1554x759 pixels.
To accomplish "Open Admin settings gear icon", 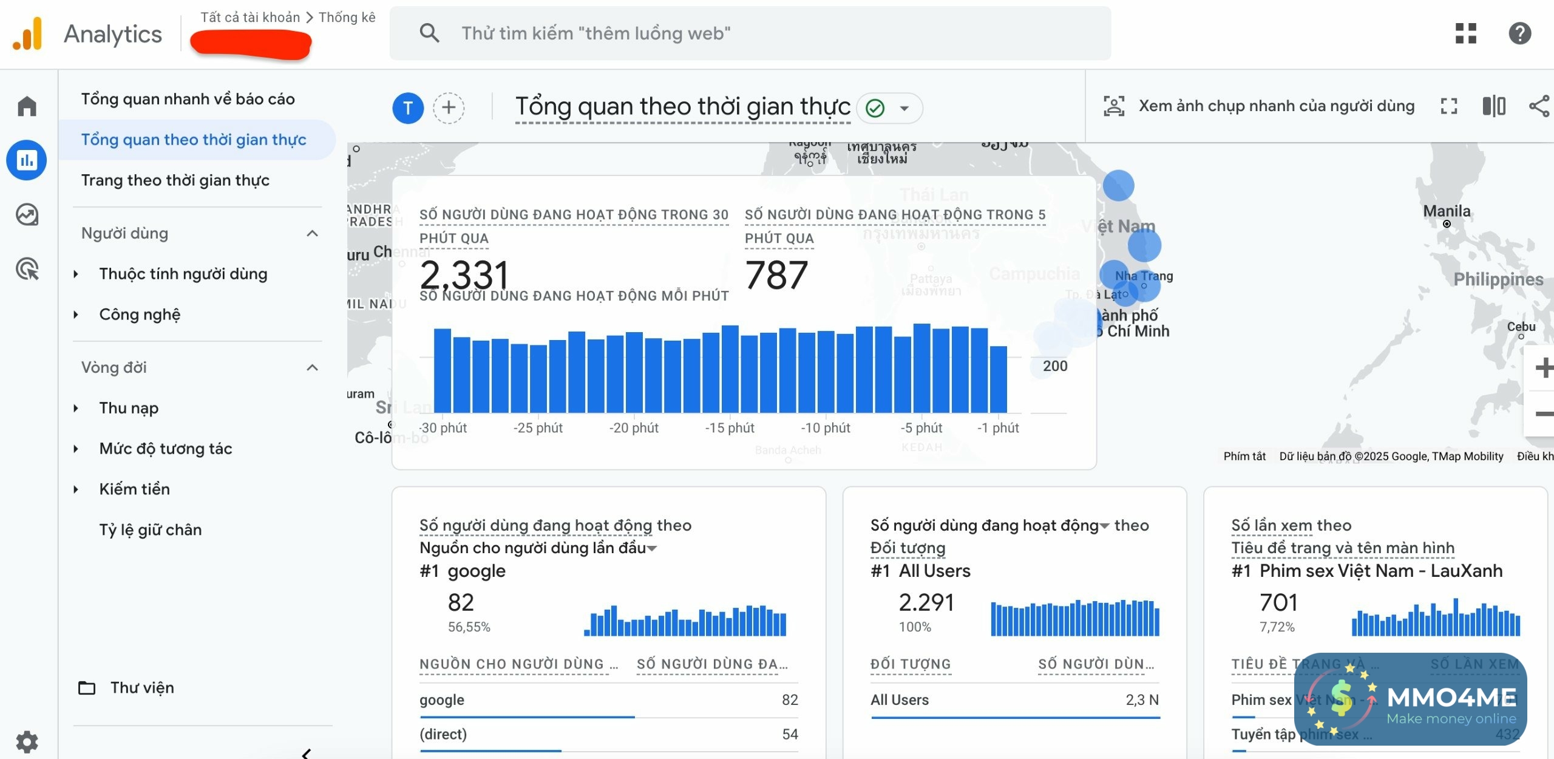I will pyautogui.click(x=27, y=741).
